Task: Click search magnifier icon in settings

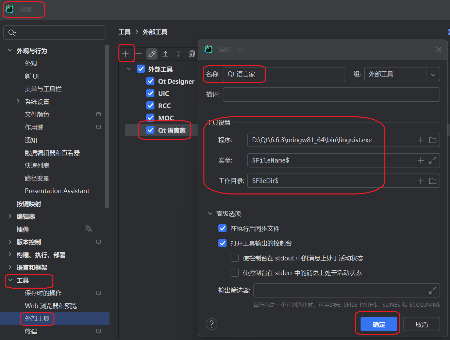Action: (x=12, y=33)
